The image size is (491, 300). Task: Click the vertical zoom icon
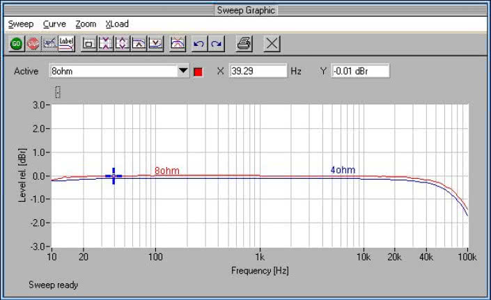coord(123,43)
